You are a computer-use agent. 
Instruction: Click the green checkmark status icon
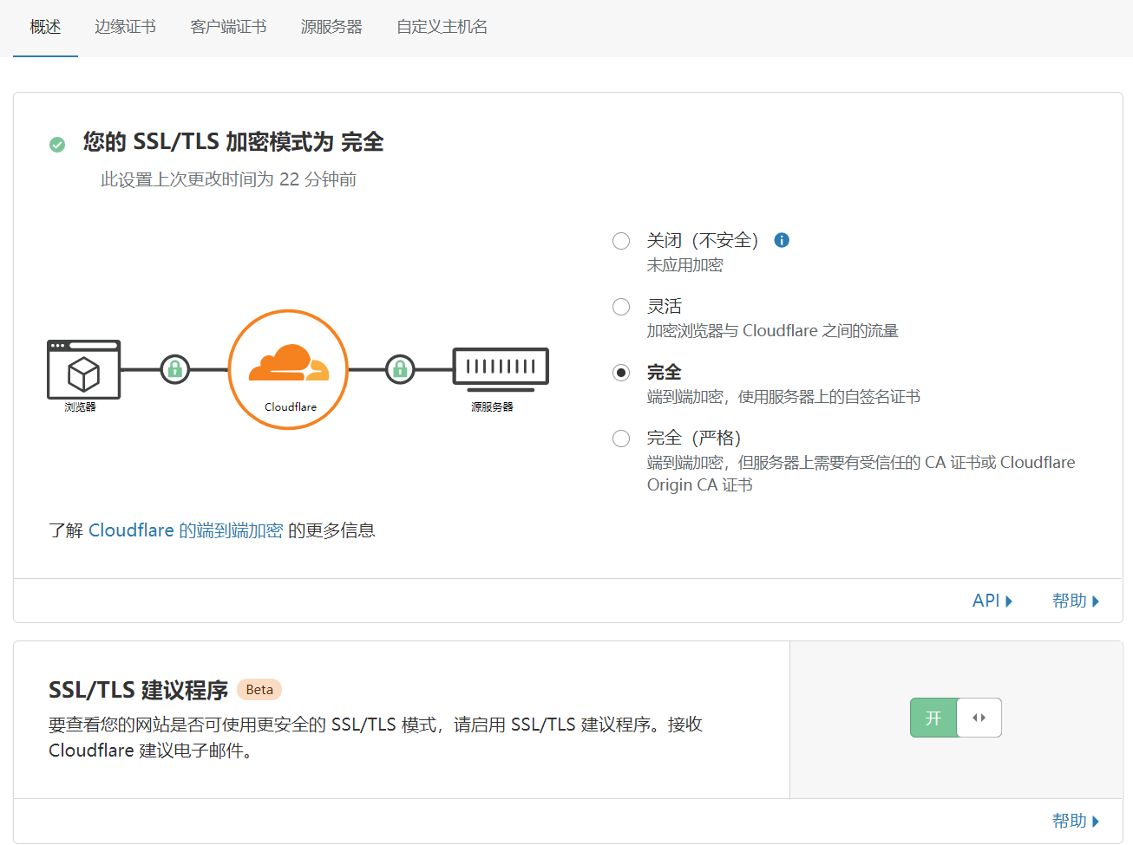point(57,145)
